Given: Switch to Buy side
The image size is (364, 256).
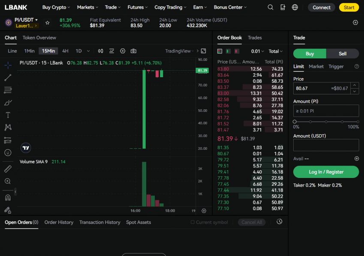Looking at the screenshot, I should click(310, 54).
